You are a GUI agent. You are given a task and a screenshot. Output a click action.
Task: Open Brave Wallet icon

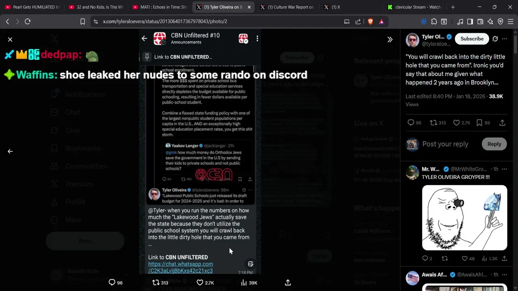click(x=480, y=21)
